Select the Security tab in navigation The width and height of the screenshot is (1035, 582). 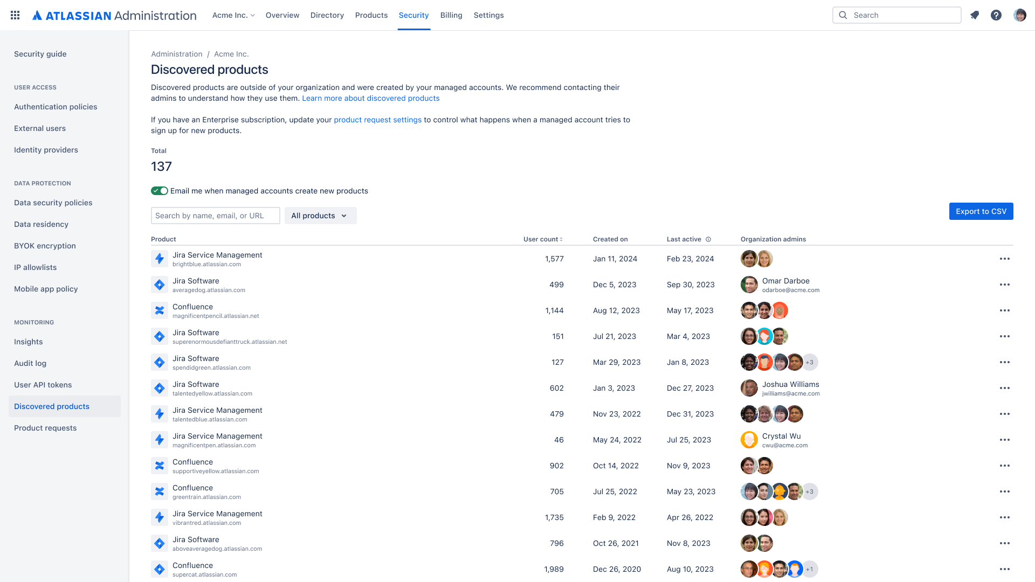[413, 15]
